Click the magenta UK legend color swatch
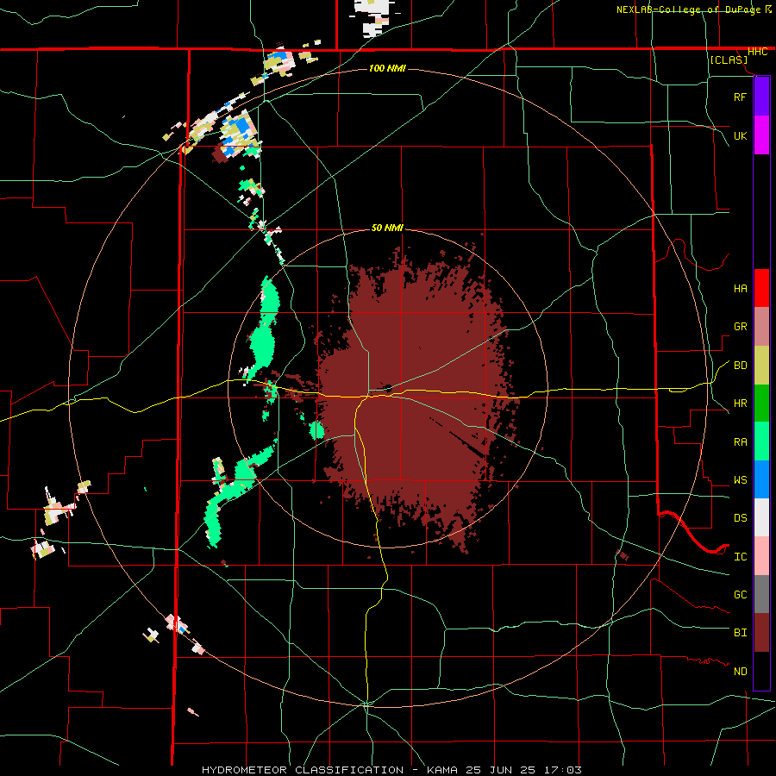The height and width of the screenshot is (776, 776). [761, 135]
